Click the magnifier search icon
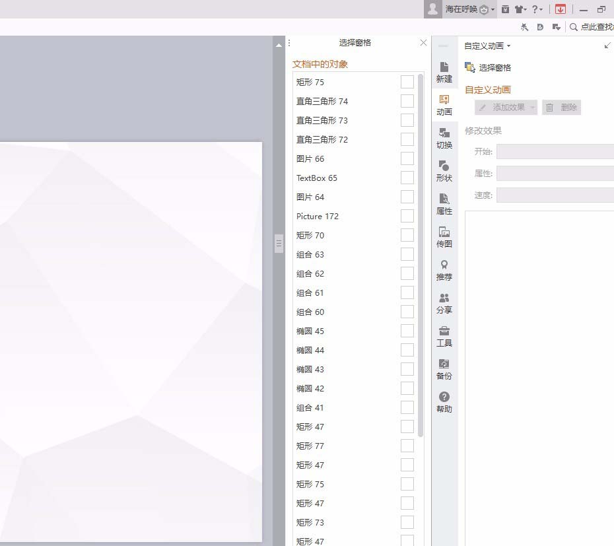The width and height of the screenshot is (614, 546). pyautogui.click(x=573, y=27)
